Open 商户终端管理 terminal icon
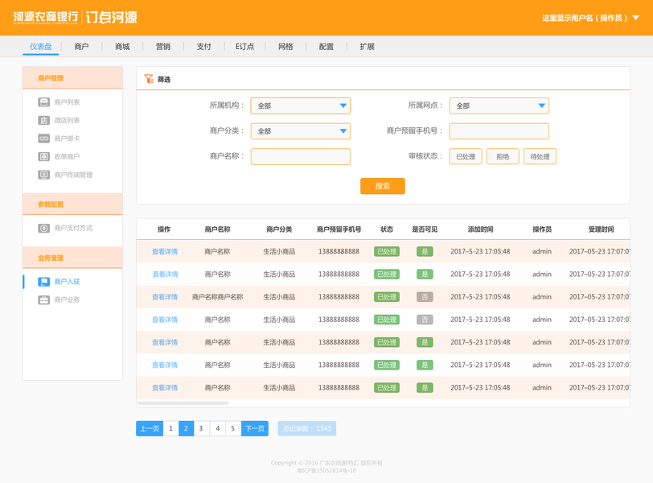 tap(43, 175)
